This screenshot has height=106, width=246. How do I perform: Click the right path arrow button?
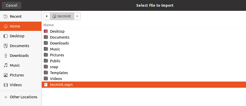77,16
